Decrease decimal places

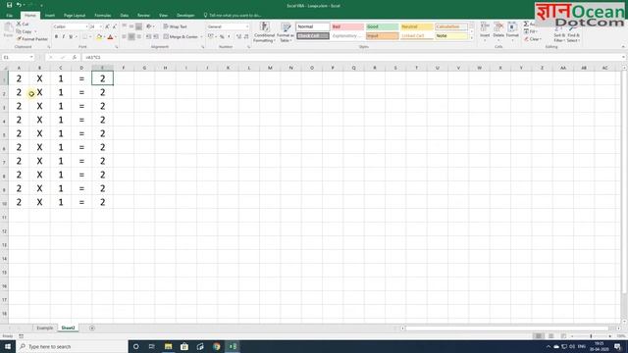click(x=246, y=36)
